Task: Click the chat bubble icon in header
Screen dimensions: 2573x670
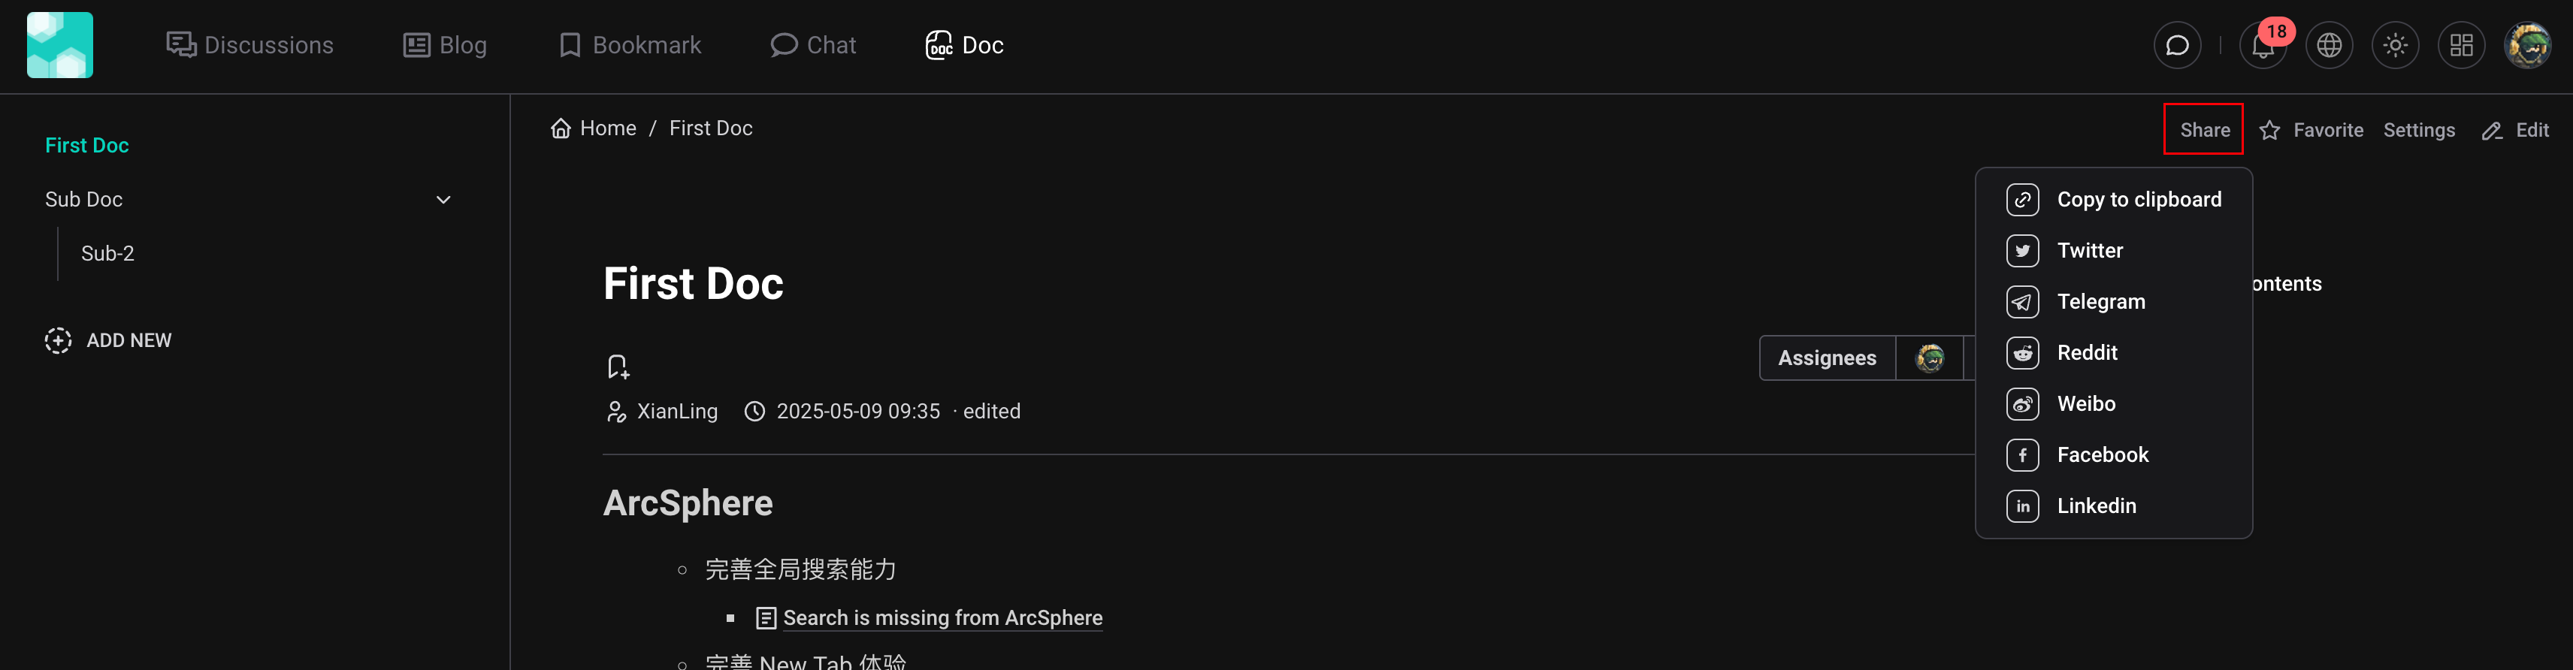Action: [2178, 46]
